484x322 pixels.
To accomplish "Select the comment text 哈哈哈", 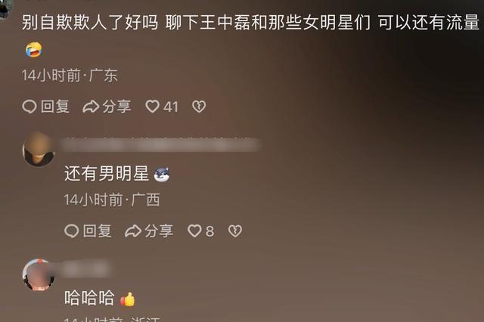I will click(x=89, y=299).
